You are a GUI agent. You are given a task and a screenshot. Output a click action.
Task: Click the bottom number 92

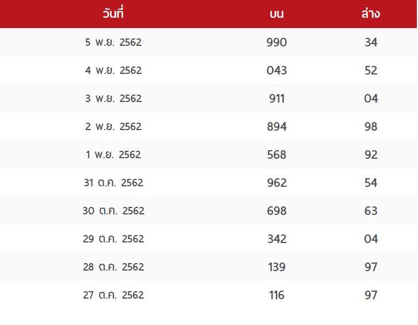click(371, 155)
